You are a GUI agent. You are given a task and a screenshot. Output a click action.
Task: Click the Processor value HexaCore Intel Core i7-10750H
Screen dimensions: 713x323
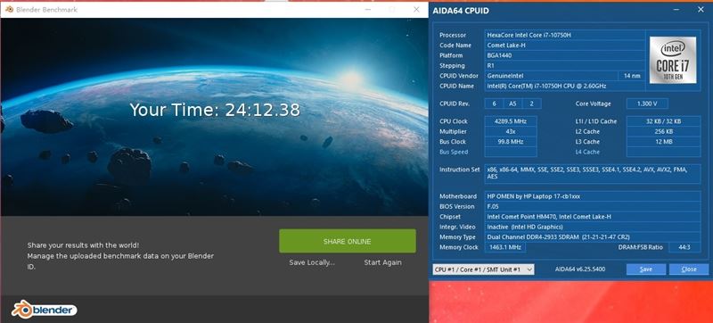coord(565,35)
